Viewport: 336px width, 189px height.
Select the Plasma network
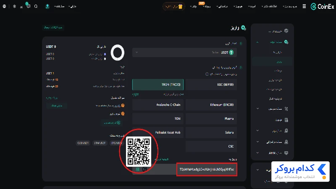point(211,119)
